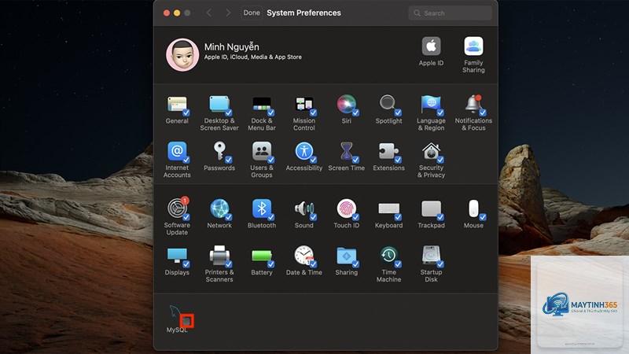Open the Apple ID pane
This screenshot has width=629, height=354.
tap(431, 46)
